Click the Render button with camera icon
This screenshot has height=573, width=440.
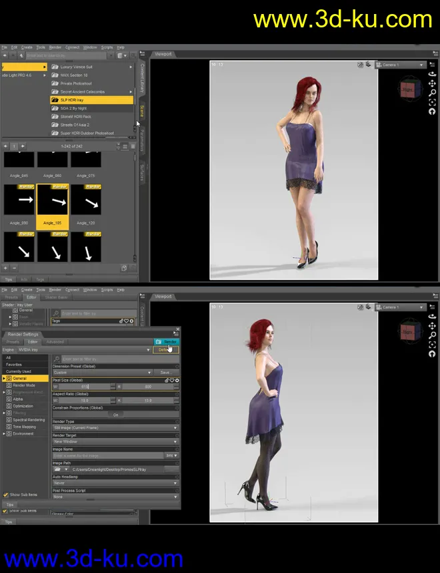[x=166, y=341]
